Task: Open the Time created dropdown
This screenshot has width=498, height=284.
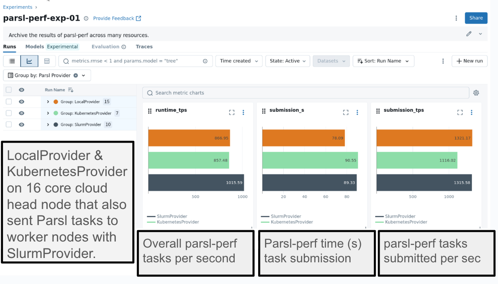Action: click(x=239, y=61)
